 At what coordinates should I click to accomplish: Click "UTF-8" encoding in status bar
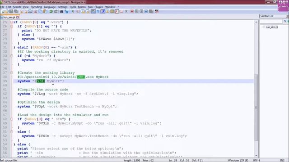click(x=256, y=160)
